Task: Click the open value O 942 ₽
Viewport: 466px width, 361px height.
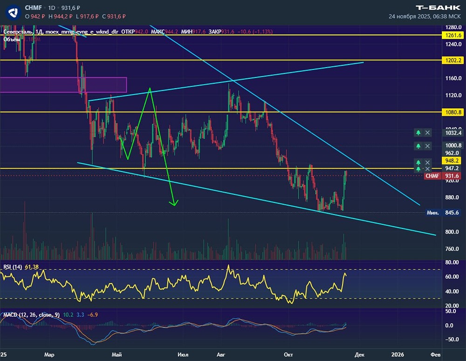Action: point(35,17)
